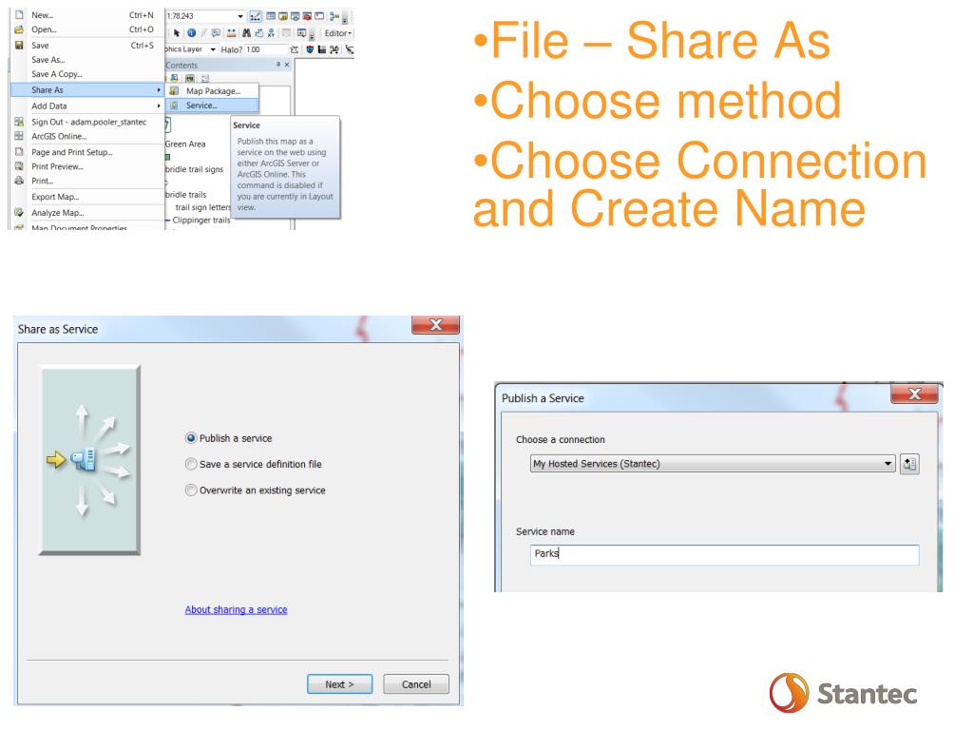Select bridle trail signs layer in Contents
Screen dimensions: 973x730
194,169
